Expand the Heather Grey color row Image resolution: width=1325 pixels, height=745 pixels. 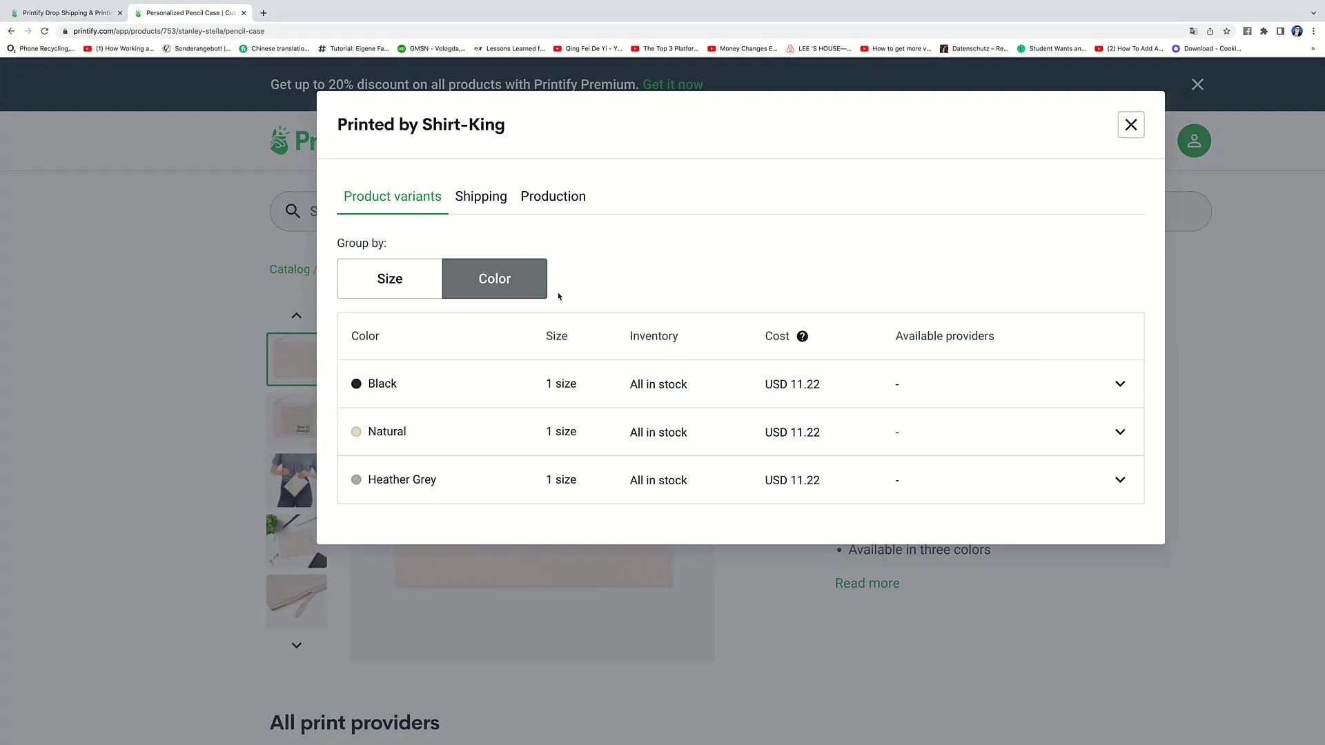tap(1119, 480)
